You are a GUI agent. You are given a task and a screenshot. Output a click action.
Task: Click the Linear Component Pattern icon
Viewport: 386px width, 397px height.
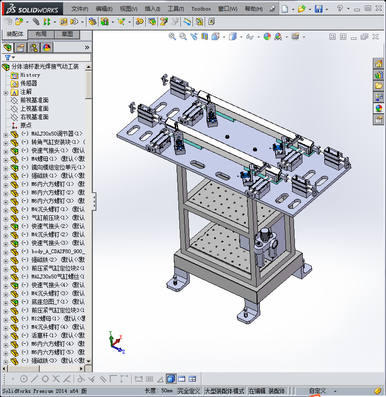point(47,22)
